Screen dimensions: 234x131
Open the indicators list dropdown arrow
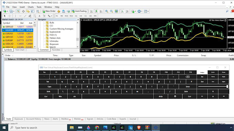point(135,11)
